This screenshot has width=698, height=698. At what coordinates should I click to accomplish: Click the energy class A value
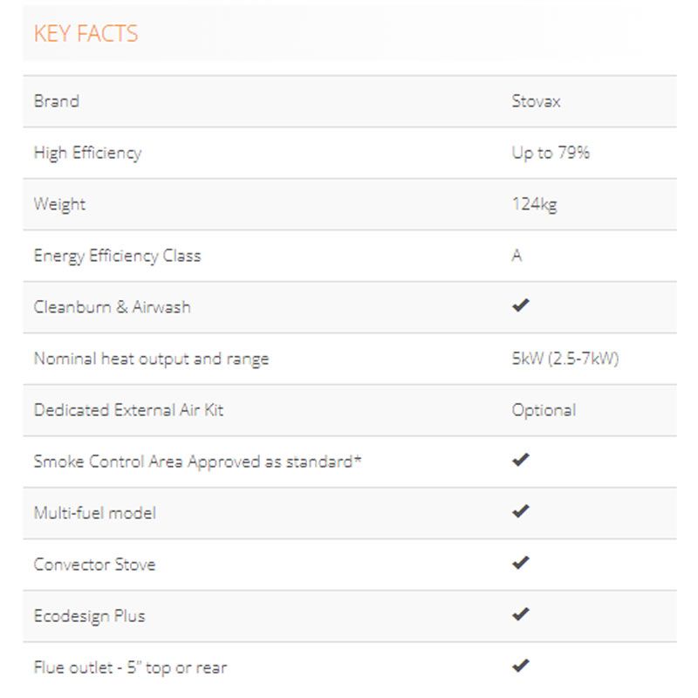click(517, 256)
